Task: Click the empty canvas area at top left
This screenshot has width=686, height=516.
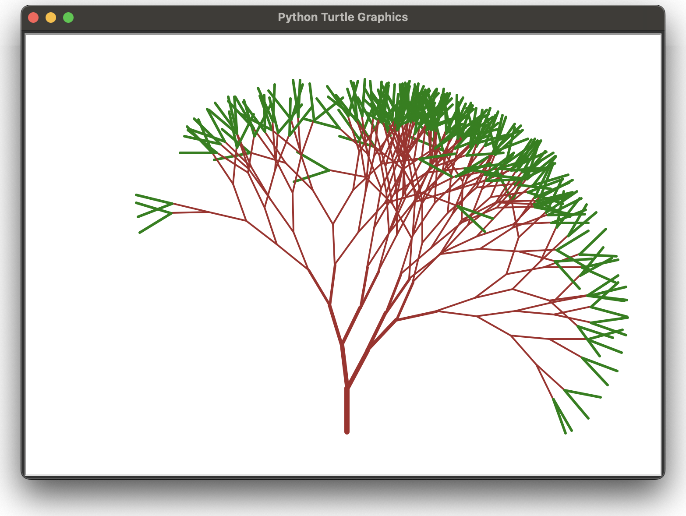Action: (88, 66)
